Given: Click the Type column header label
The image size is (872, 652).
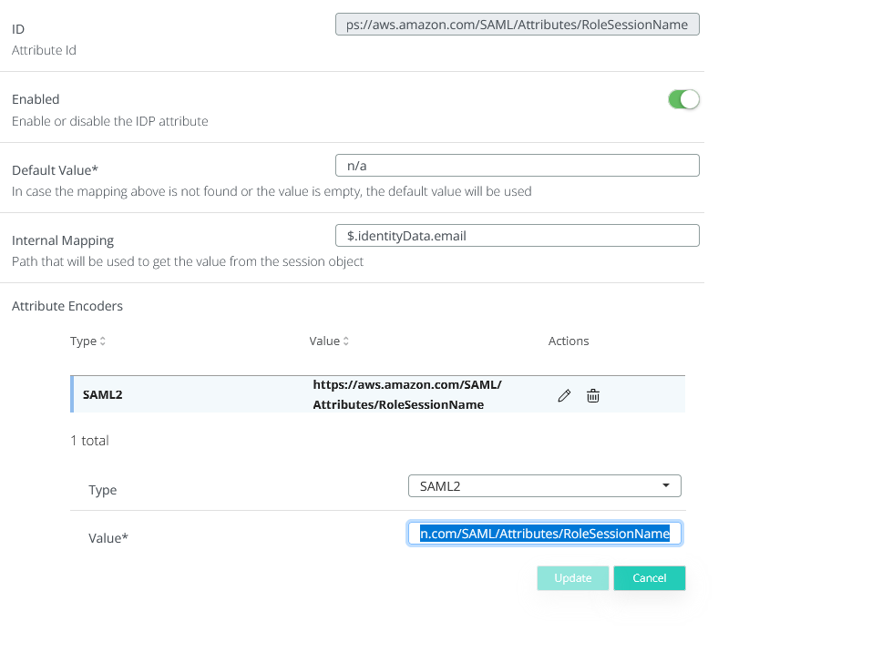Looking at the screenshot, I should point(83,341).
